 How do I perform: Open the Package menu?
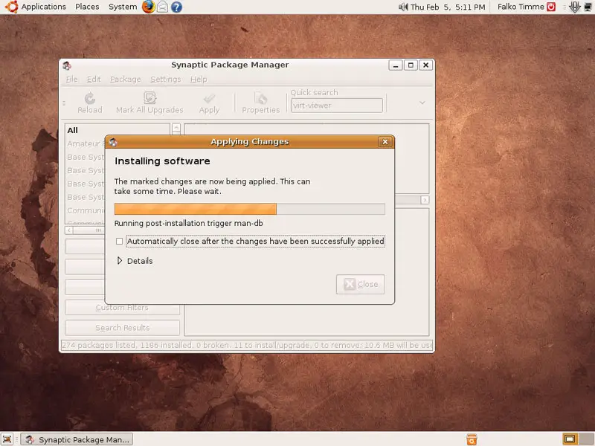[125, 80]
